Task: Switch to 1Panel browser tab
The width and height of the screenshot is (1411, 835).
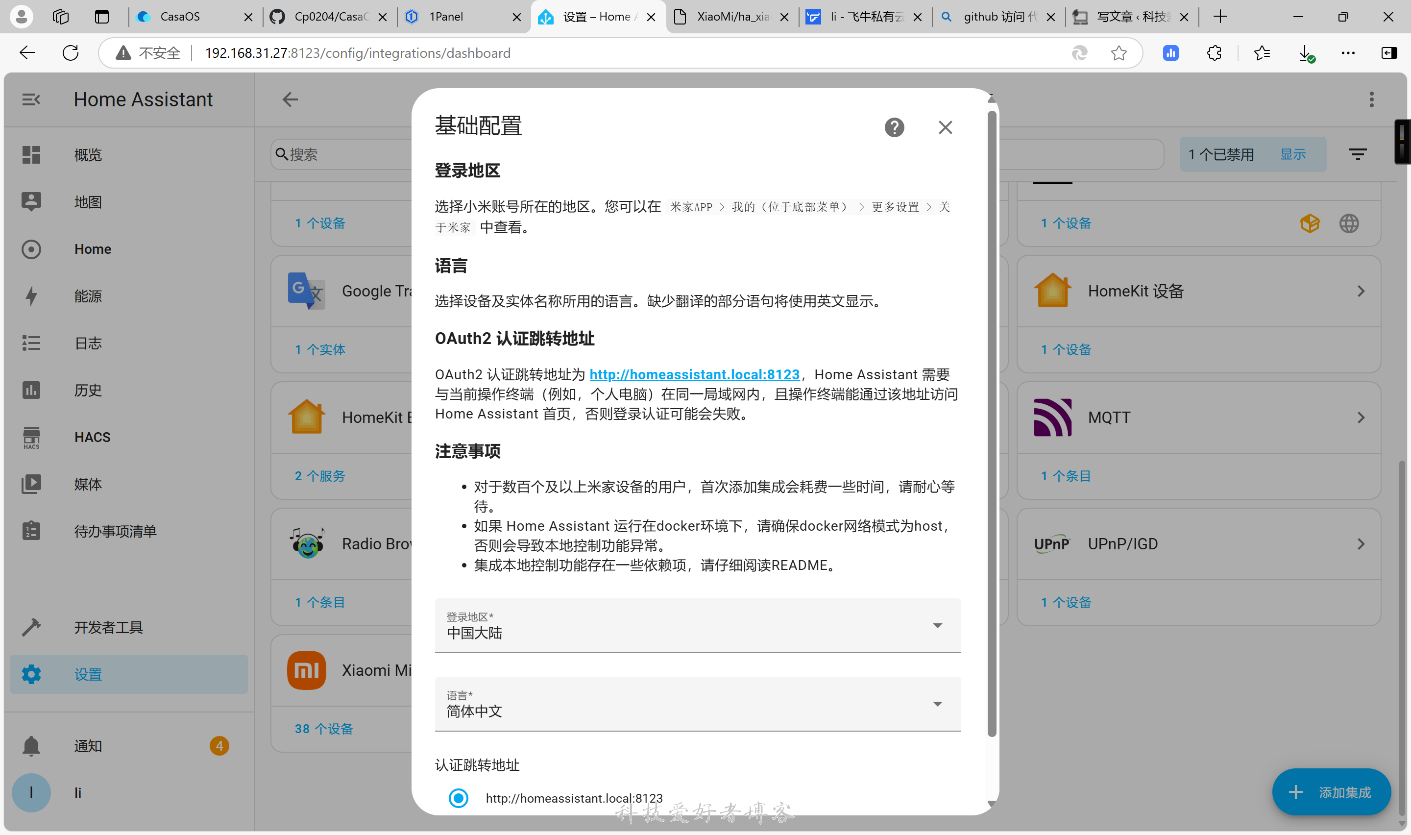Action: coord(463,17)
